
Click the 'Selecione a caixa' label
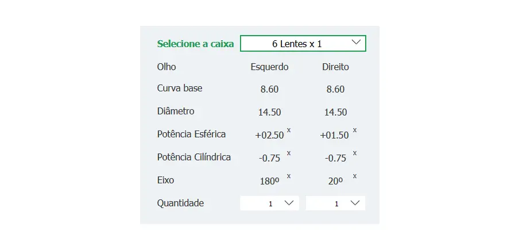(195, 44)
